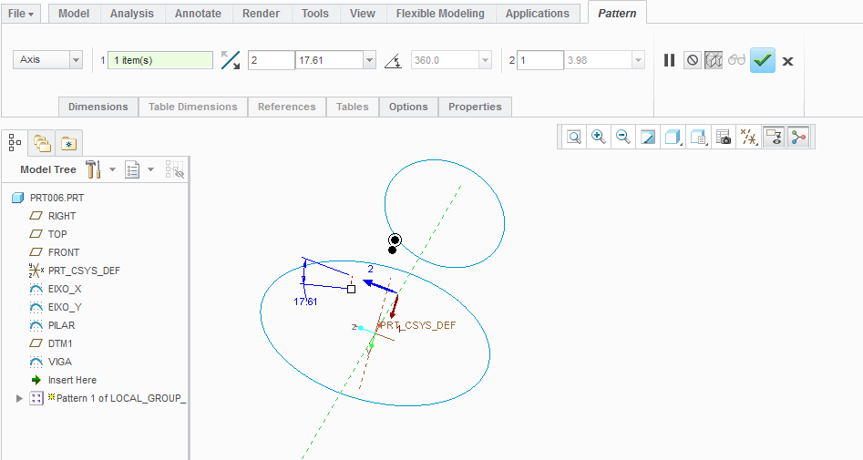
Task: Open datum display filters icon
Action: click(748, 137)
